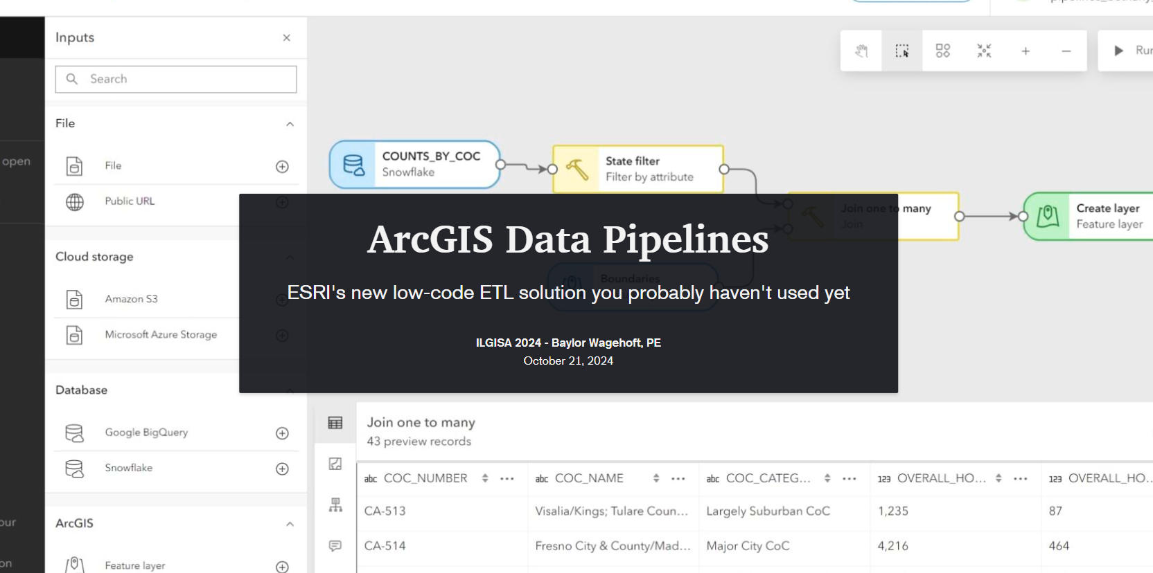Viewport: 1153px width, 573px height.
Task: Collapse the File section
Action: [x=290, y=124]
